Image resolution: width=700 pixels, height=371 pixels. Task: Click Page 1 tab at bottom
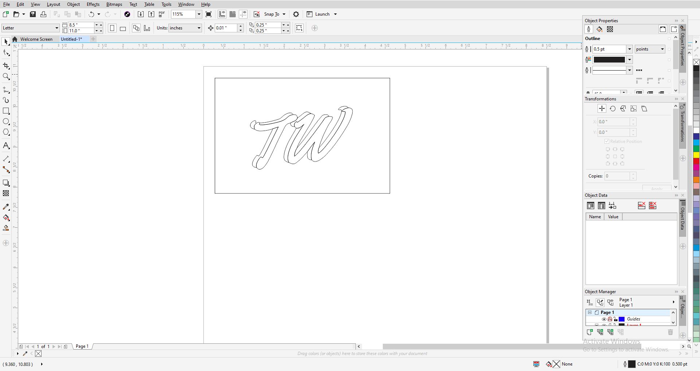82,346
